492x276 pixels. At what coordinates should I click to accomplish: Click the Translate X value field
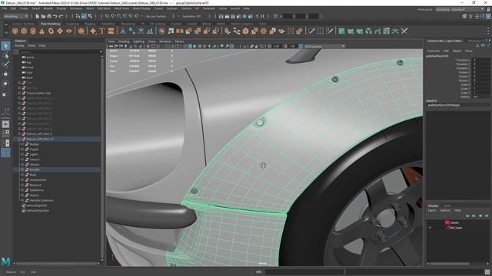(x=480, y=60)
